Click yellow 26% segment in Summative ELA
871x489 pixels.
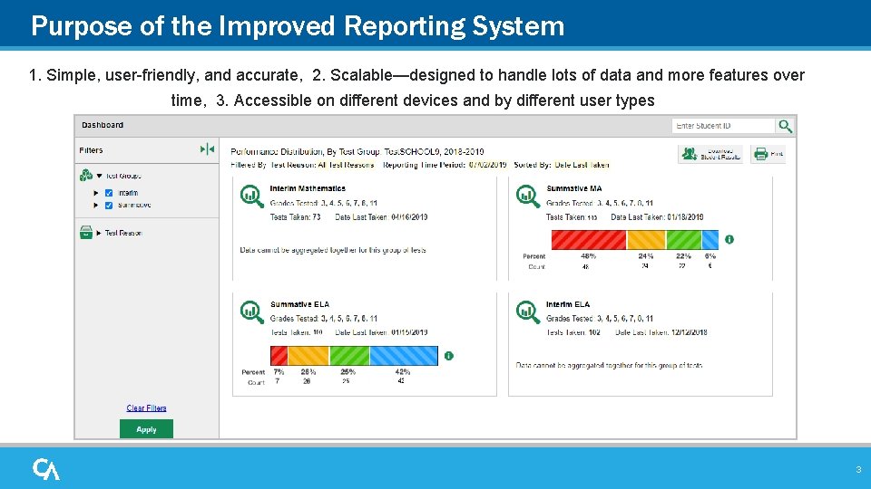point(308,356)
